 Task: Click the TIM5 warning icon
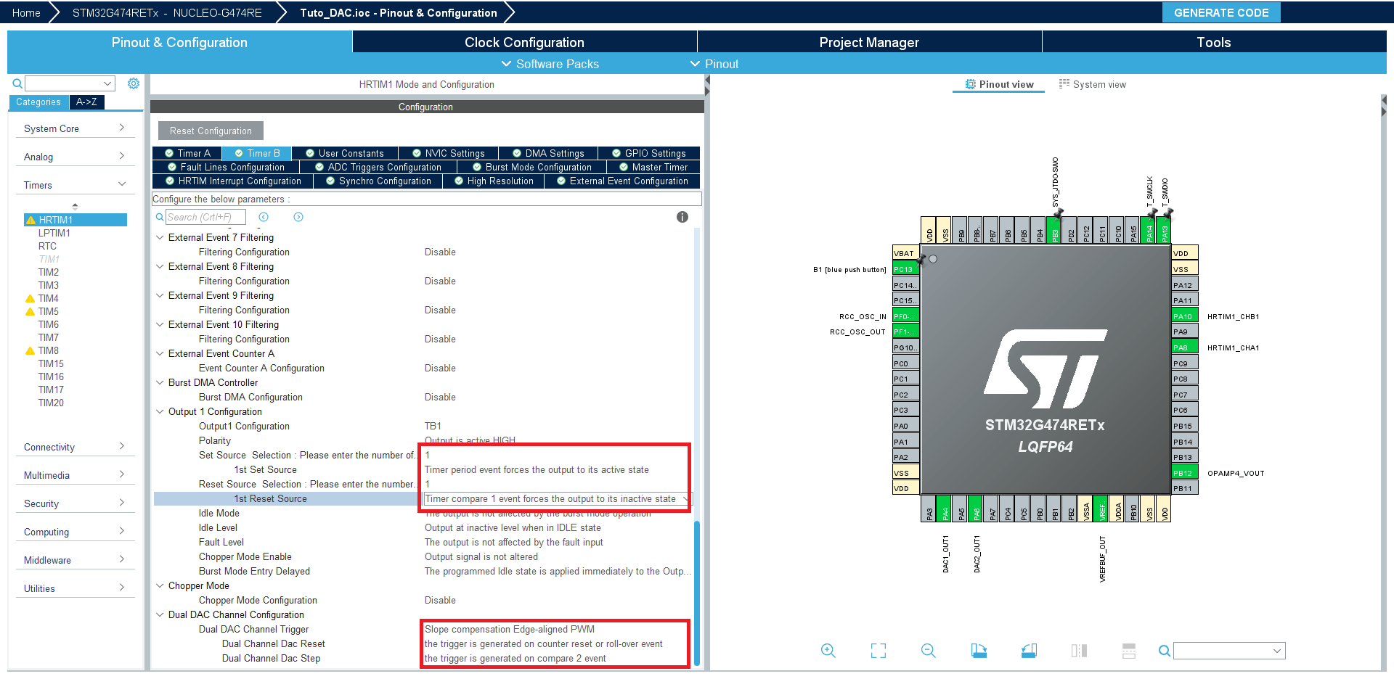[30, 311]
